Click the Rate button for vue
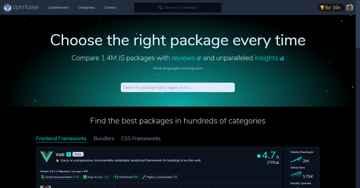The height and width of the screenshot is (188, 360). point(78,154)
